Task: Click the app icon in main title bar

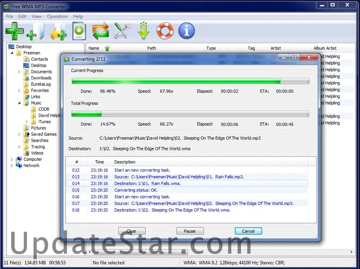Action: (x=6, y=6)
